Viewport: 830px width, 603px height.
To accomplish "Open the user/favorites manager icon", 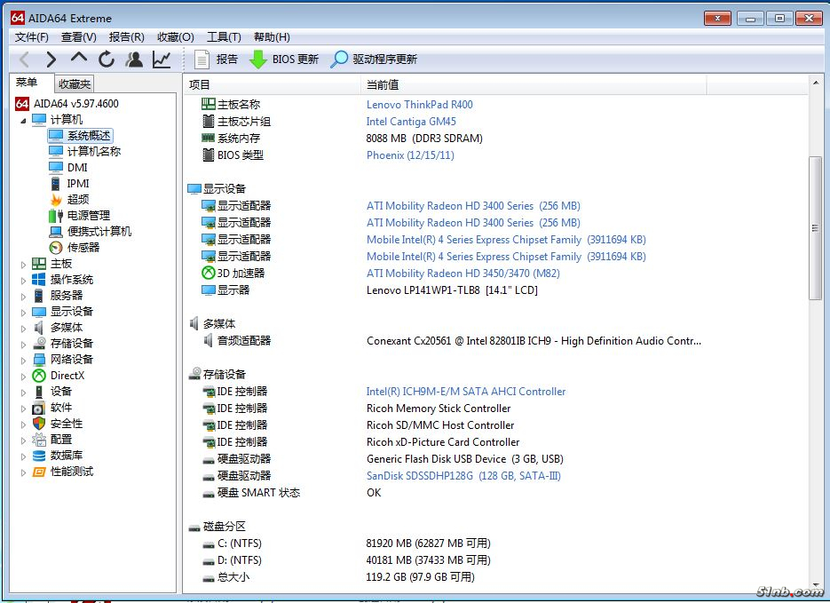I will click(x=134, y=60).
